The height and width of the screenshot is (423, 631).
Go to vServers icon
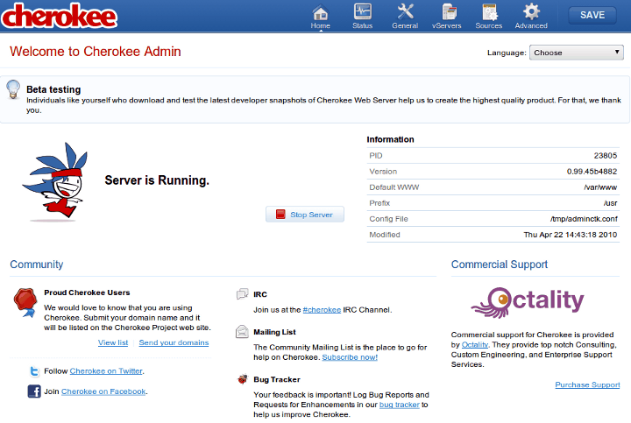(x=449, y=12)
